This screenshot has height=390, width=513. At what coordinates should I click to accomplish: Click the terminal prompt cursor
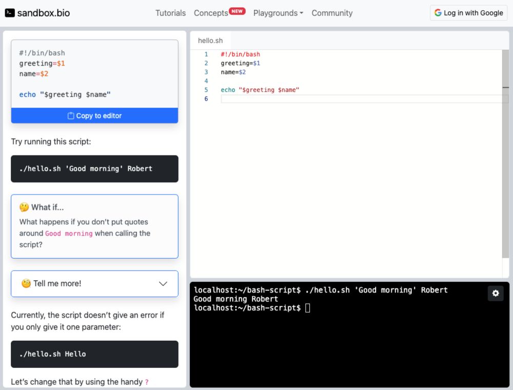(x=307, y=308)
